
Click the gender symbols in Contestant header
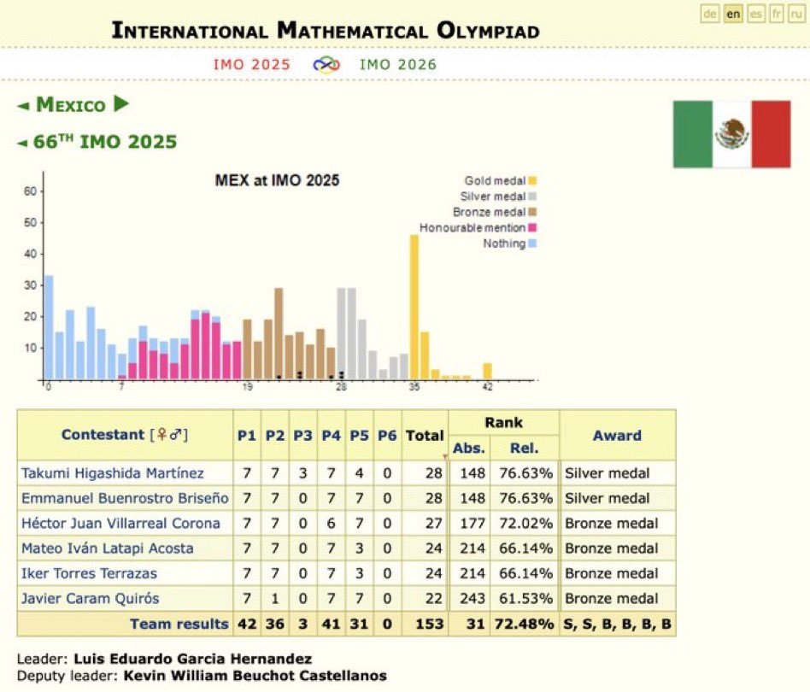pyautogui.click(x=169, y=435)
